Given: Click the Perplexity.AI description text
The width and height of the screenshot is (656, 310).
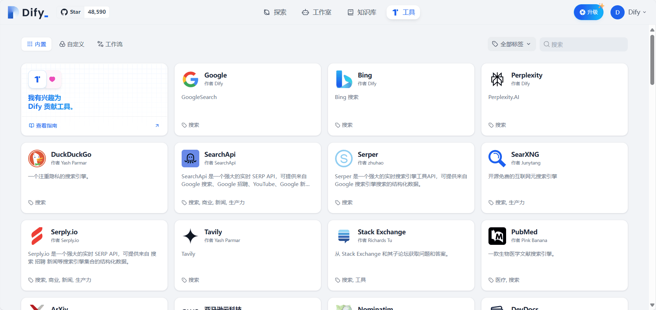Looking at the screenshot, I should [x=504, y=97].
